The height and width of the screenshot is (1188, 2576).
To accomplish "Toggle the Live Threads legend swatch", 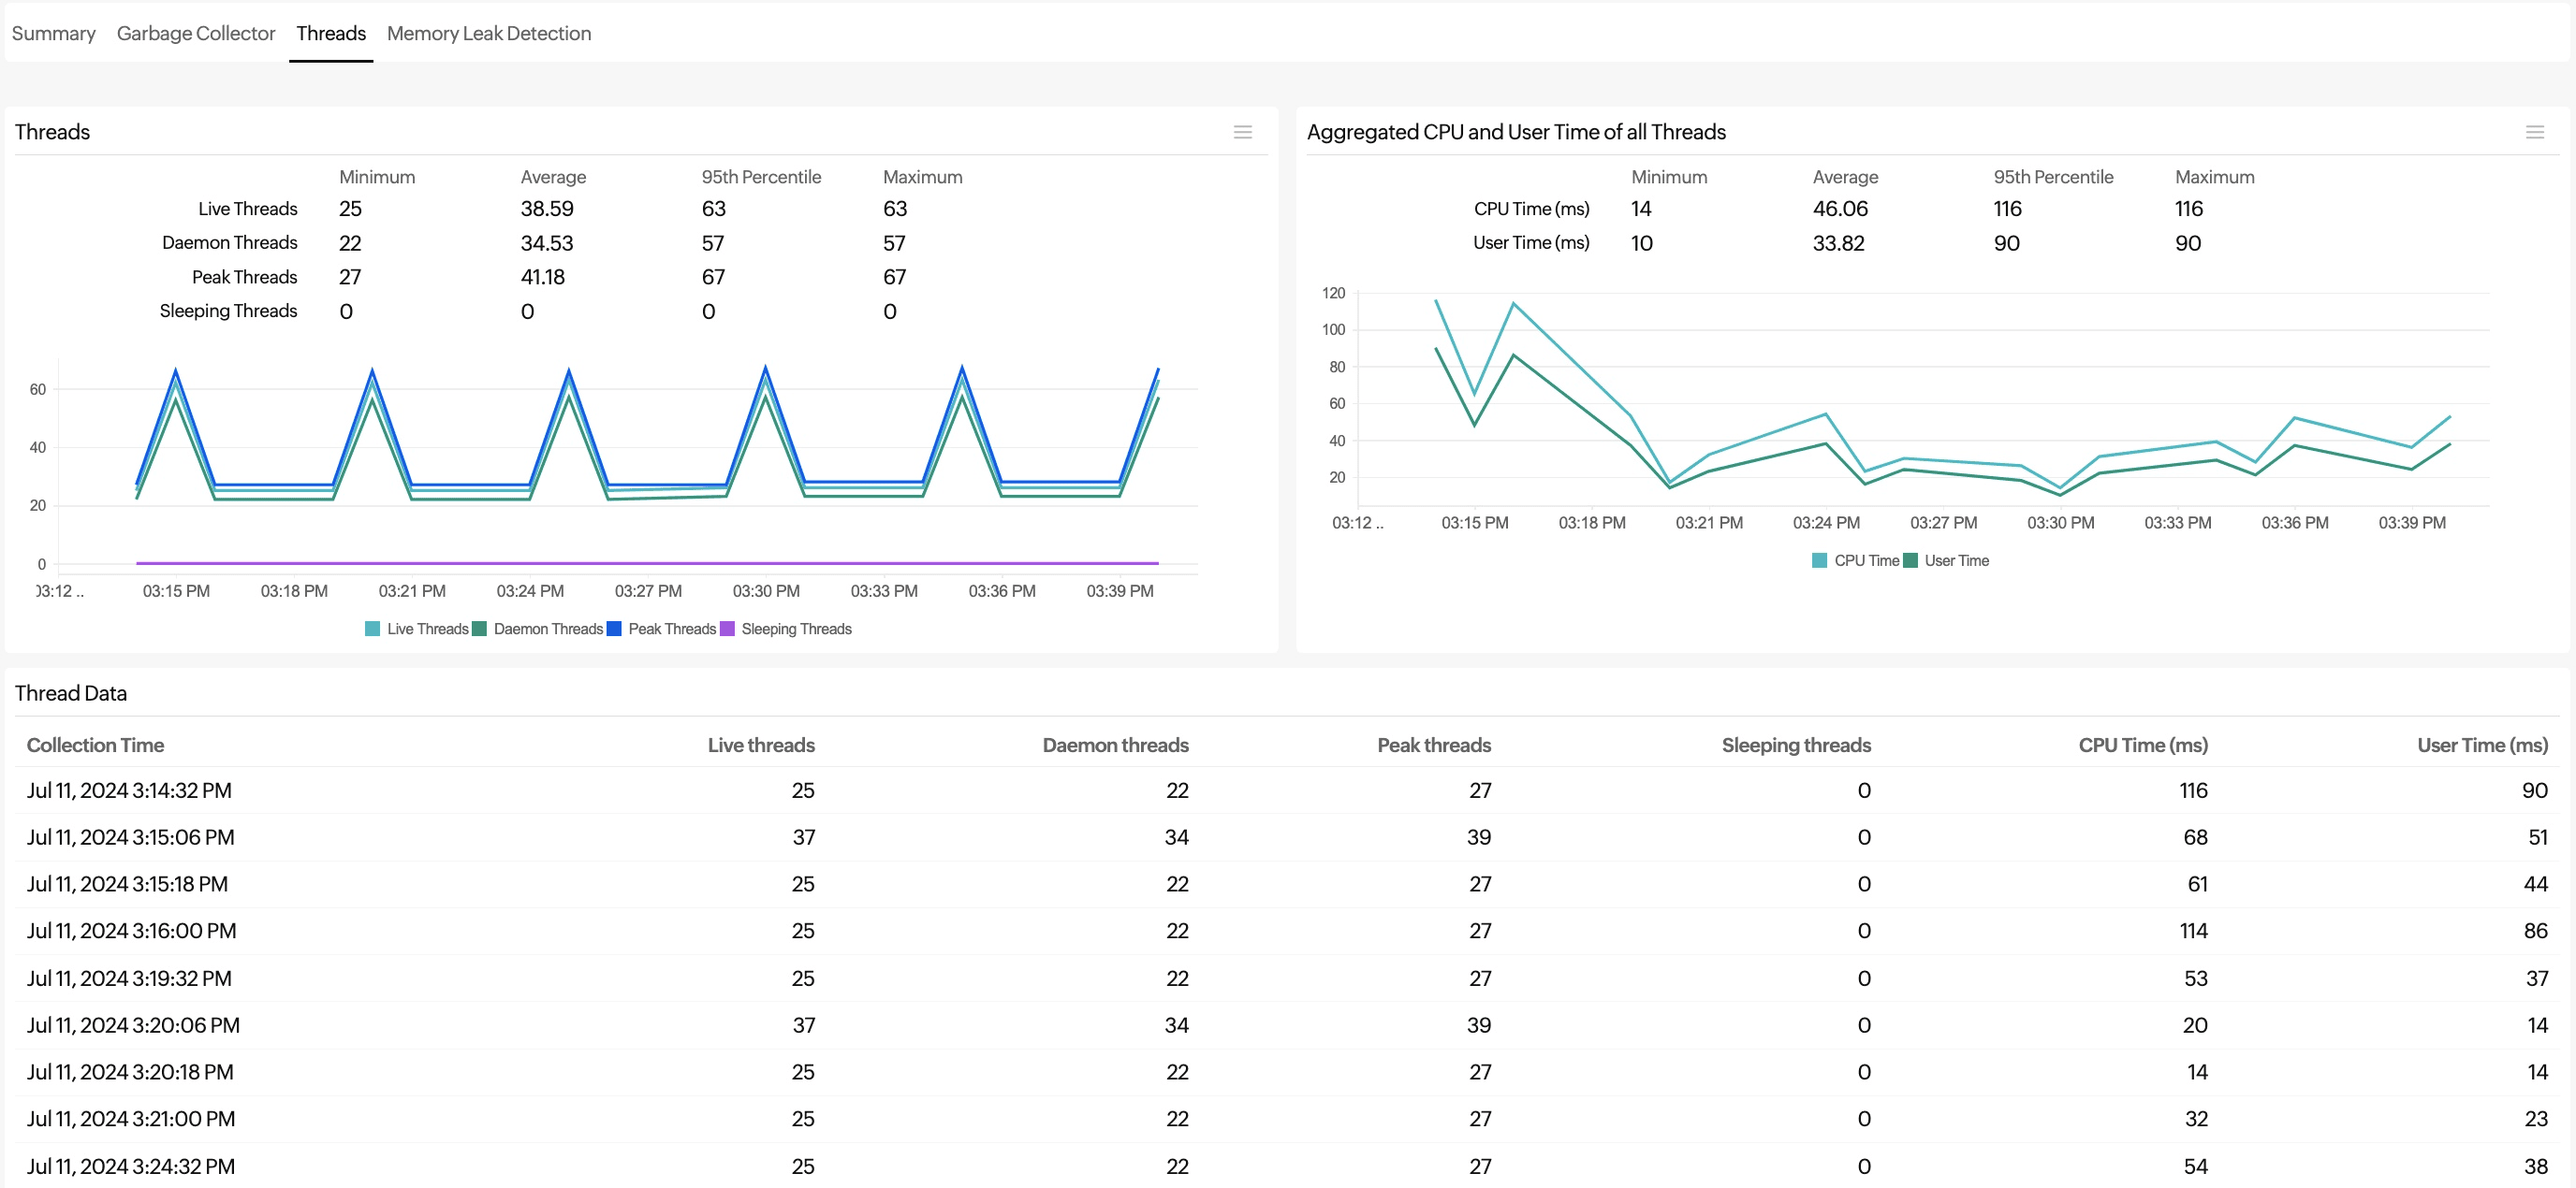I will click(x=372, y=629).
